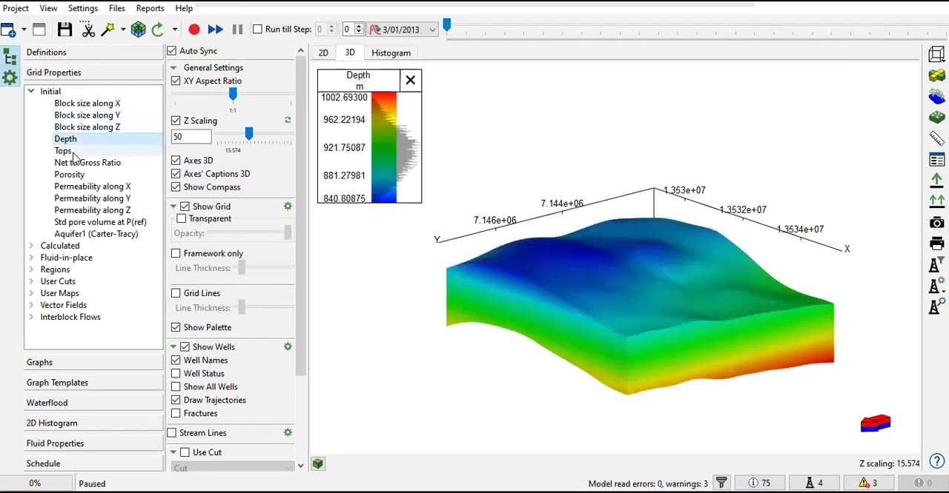949x493 pixels.
Task: Click the Show Grid settings gear
Action: click(x=288, y=207)
